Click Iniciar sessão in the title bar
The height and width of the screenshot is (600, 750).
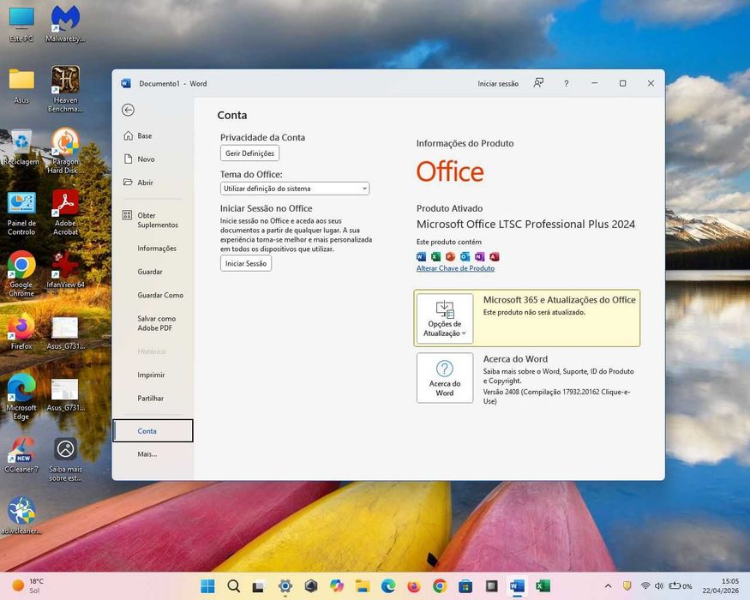point(498,84)
